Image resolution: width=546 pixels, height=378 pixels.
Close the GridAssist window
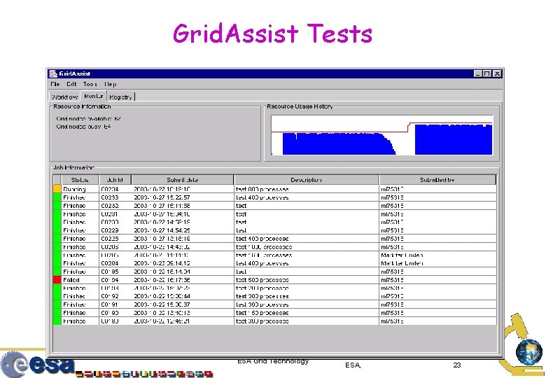(497, 73)
